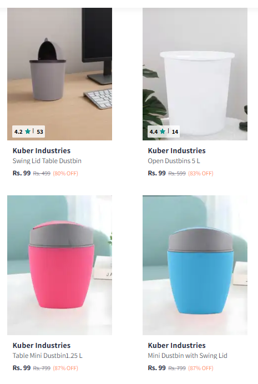This screenshot has height=384, width=258.
Task: Click the teal star next to 4.4
Action: click(163, 132)
